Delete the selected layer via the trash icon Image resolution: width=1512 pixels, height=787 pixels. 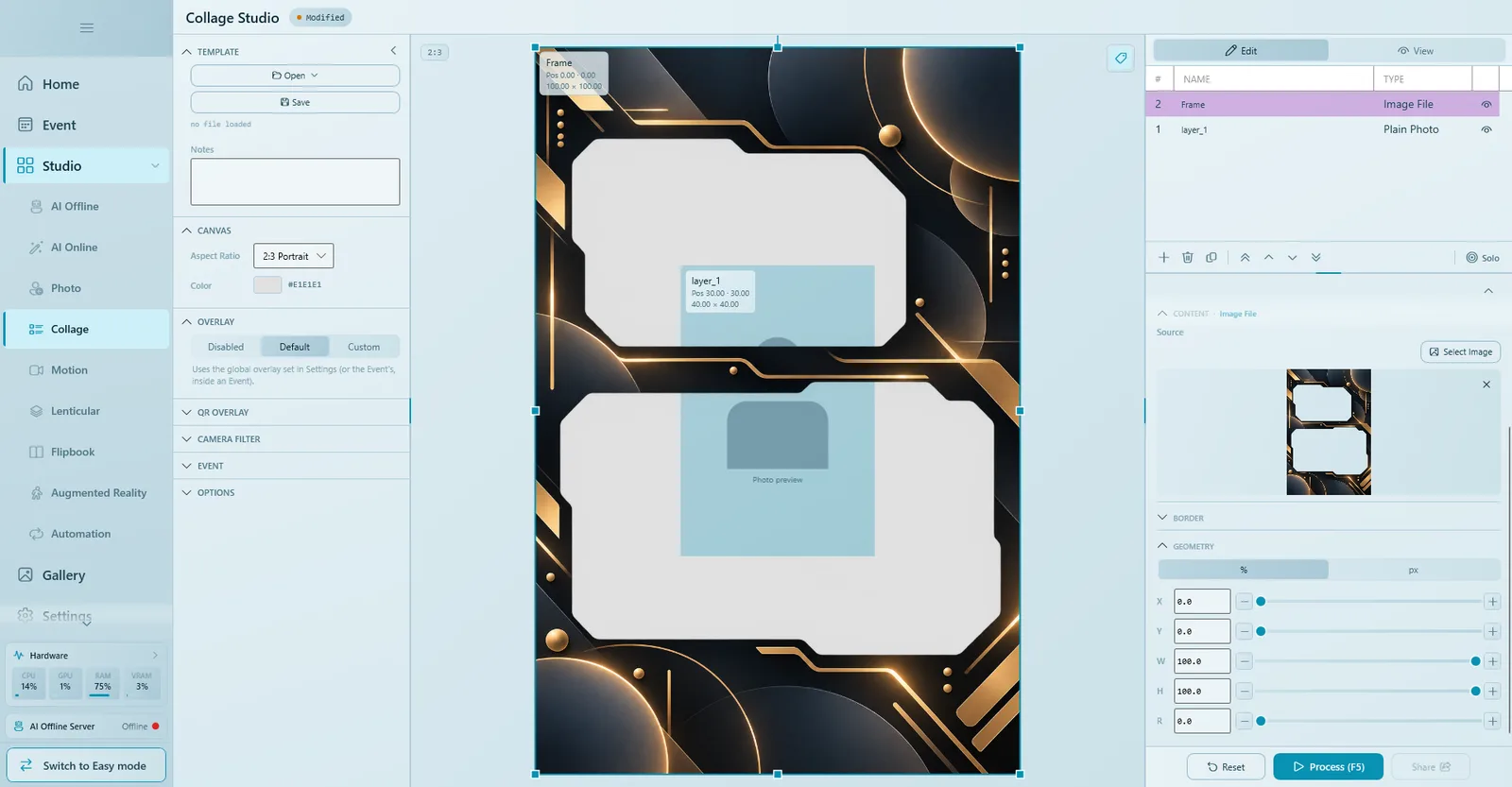[x=1188, y=257]
